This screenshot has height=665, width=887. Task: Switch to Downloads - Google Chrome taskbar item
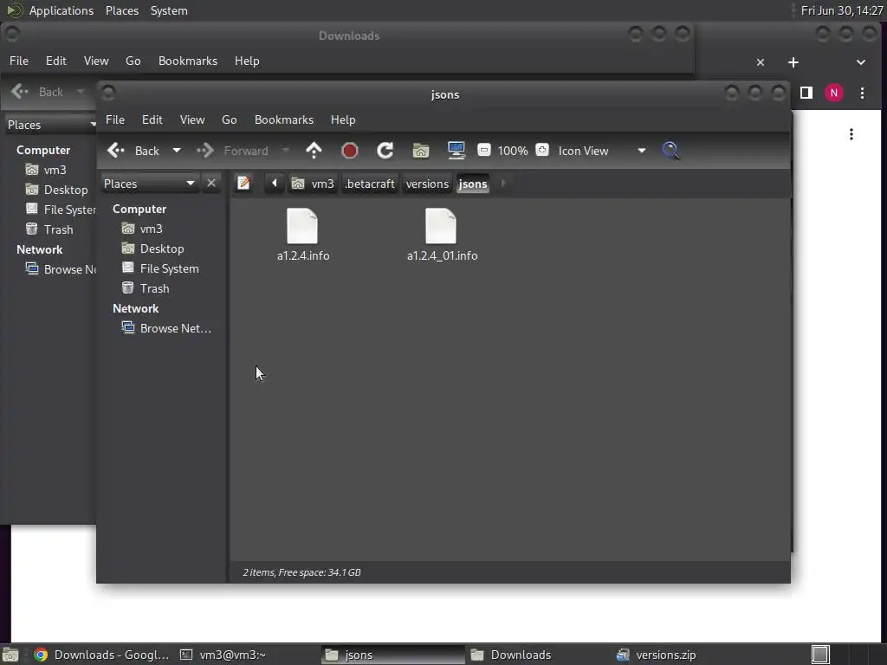(x=102, y=655)
